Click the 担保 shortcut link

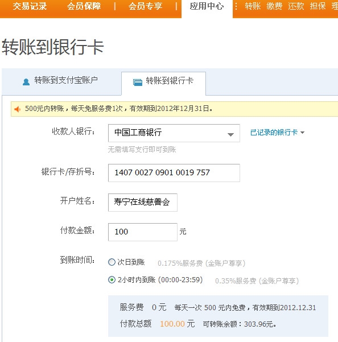318,6
